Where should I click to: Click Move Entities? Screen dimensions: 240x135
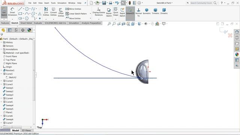pyautogui.click(x=73, y=18)
